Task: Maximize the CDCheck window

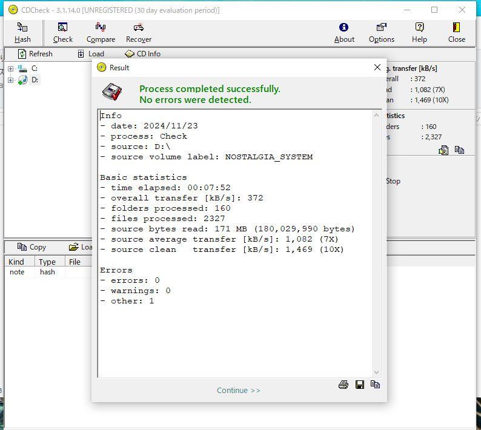Action: pos(434,10)
